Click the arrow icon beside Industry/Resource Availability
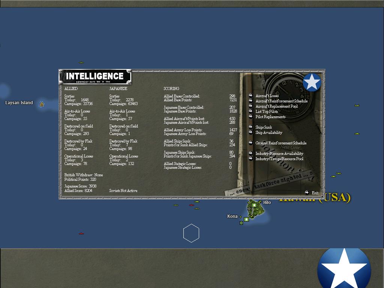 pyautogui.click(x=250, y=153)
